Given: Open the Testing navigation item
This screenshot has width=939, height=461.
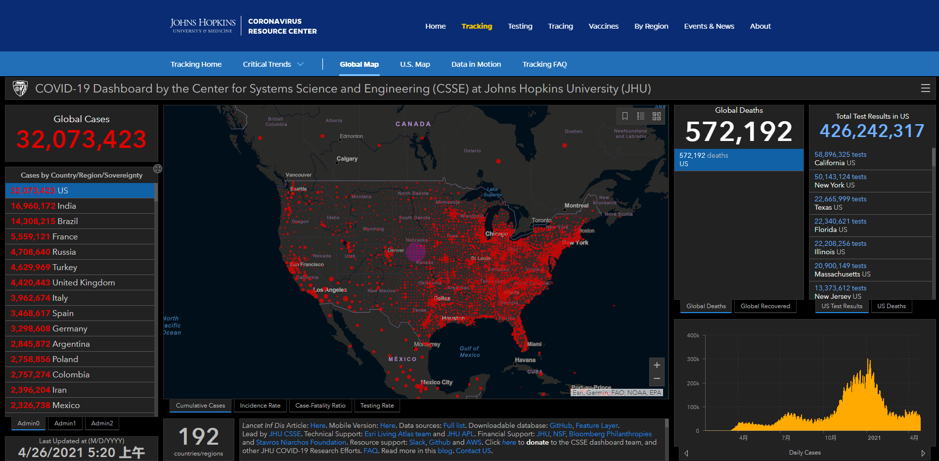Looking at the screenshot, I should click(520, 26).
